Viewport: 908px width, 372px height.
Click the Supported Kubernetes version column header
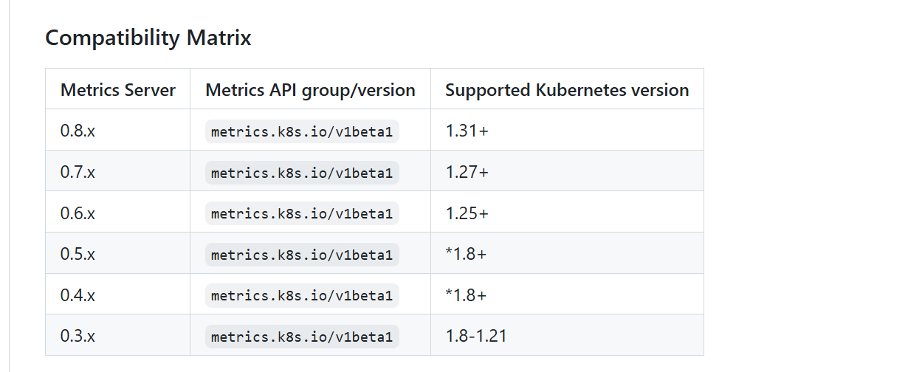[x=567, y=90]
